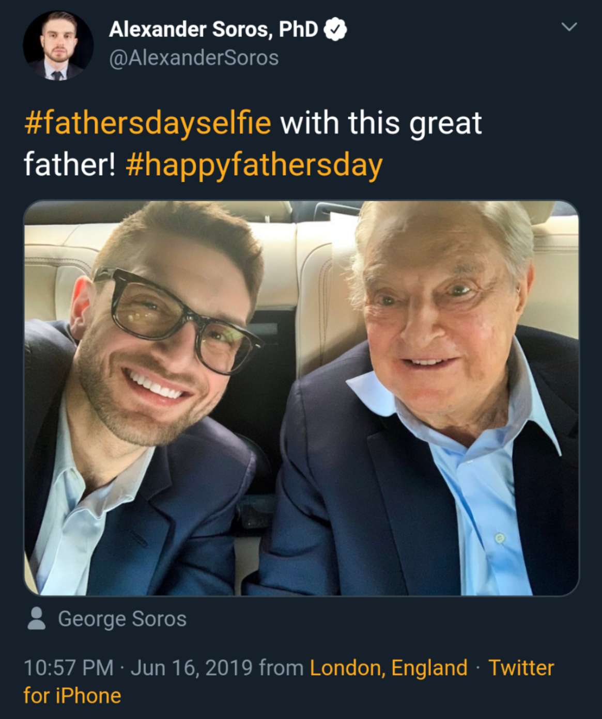Click the words "with this great"

(381, 123)
